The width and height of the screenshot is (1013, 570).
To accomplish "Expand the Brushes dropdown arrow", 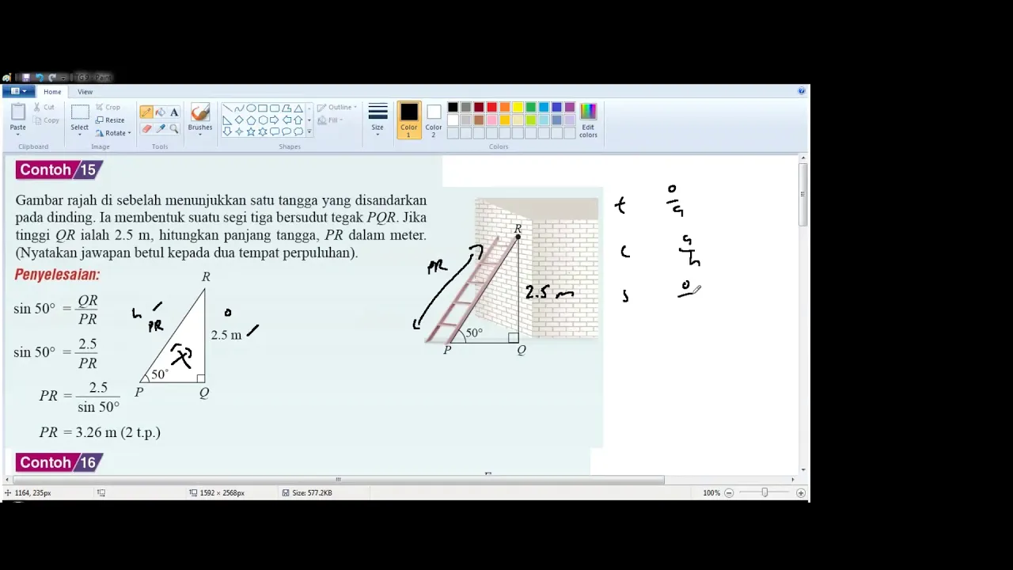I will pos(200,134).
